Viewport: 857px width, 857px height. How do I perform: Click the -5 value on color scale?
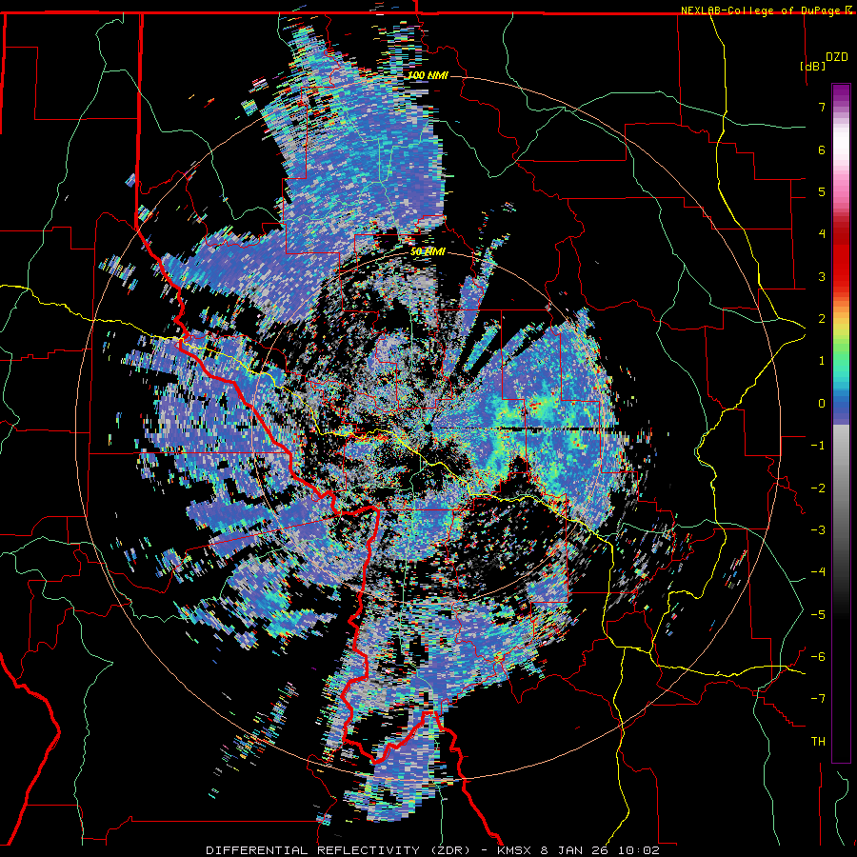click(x=818, y=615)
